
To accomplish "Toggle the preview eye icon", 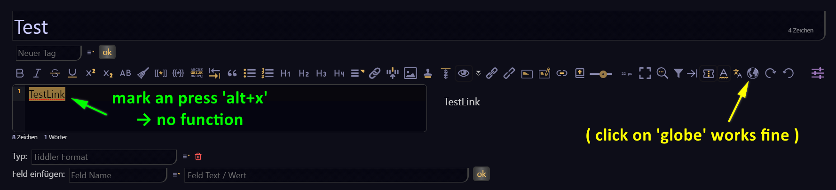I will [464, 73].
